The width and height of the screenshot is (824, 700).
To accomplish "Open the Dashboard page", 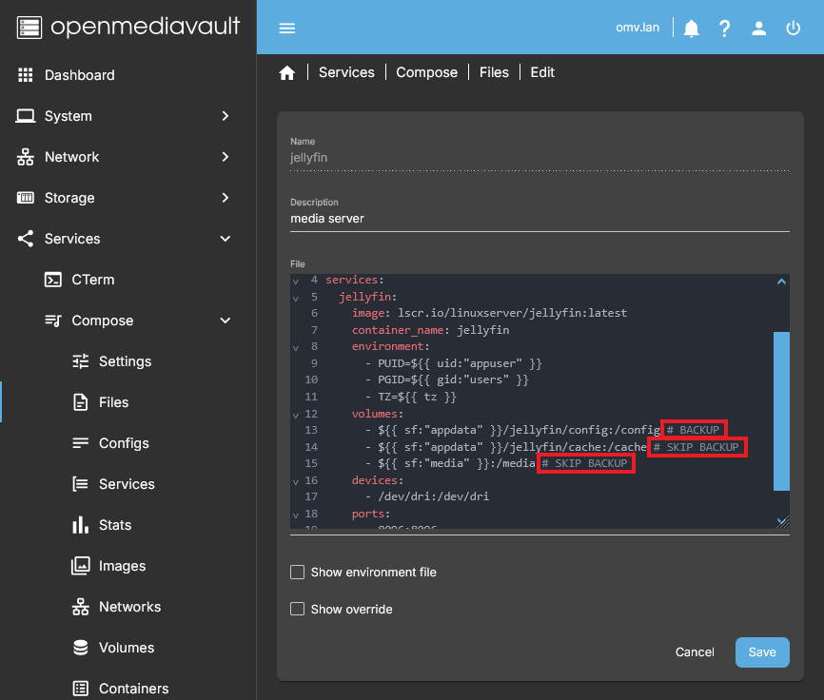I will [x=79, y=75].
